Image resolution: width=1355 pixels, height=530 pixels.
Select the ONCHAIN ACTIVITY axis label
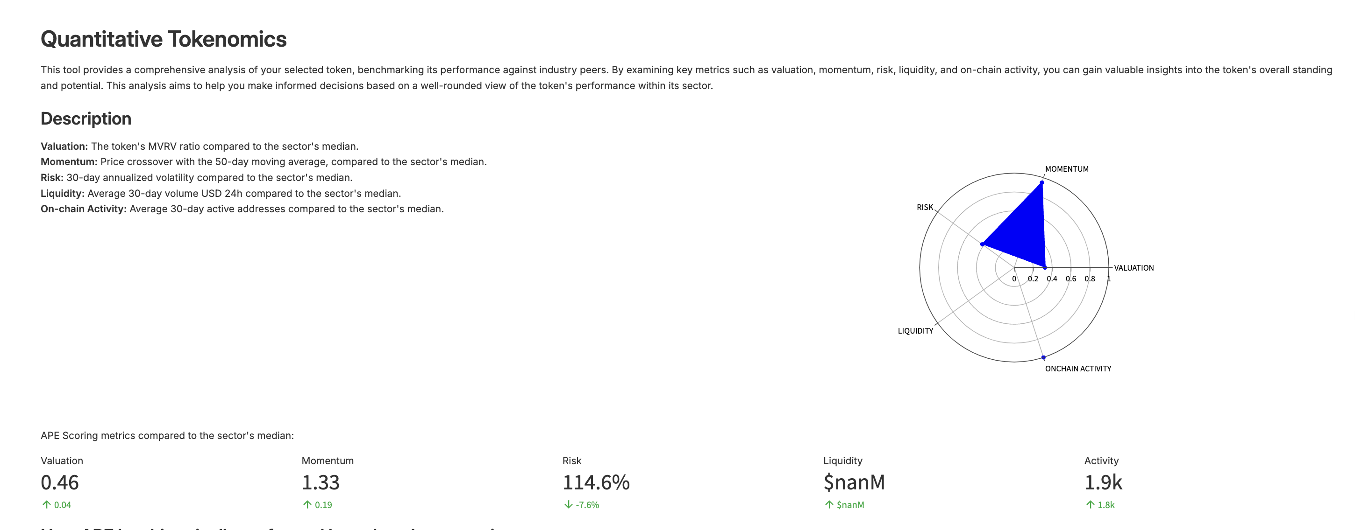pyautogui.click(x=1078, y=369)
